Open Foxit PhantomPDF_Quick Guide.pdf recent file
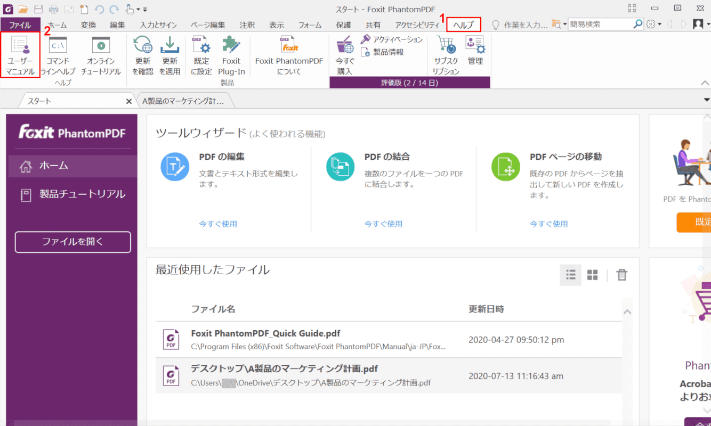The image size is (711, 426). tap(389, 339)
